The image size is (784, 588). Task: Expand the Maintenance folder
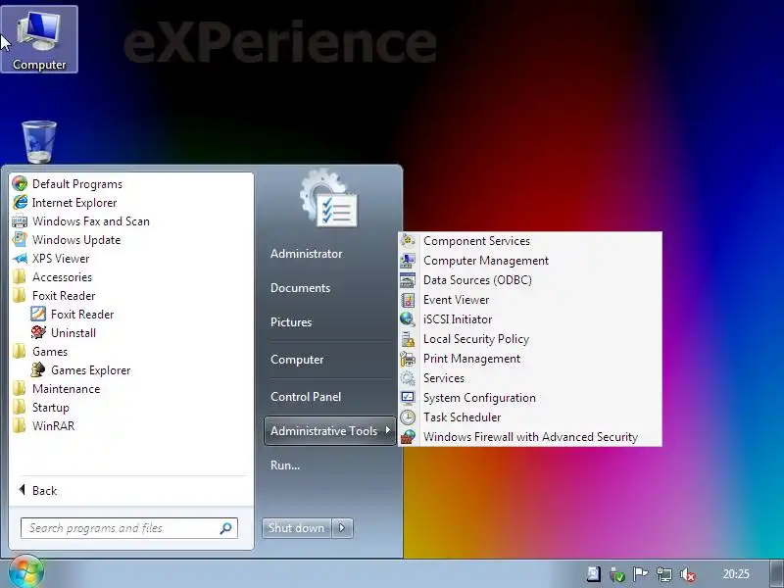click(x=56, y=388)
